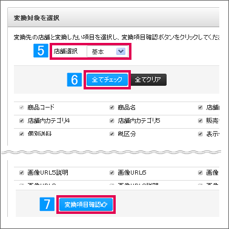
Task: Click the 全てチェック button
Action: click(x=107, y=80)
